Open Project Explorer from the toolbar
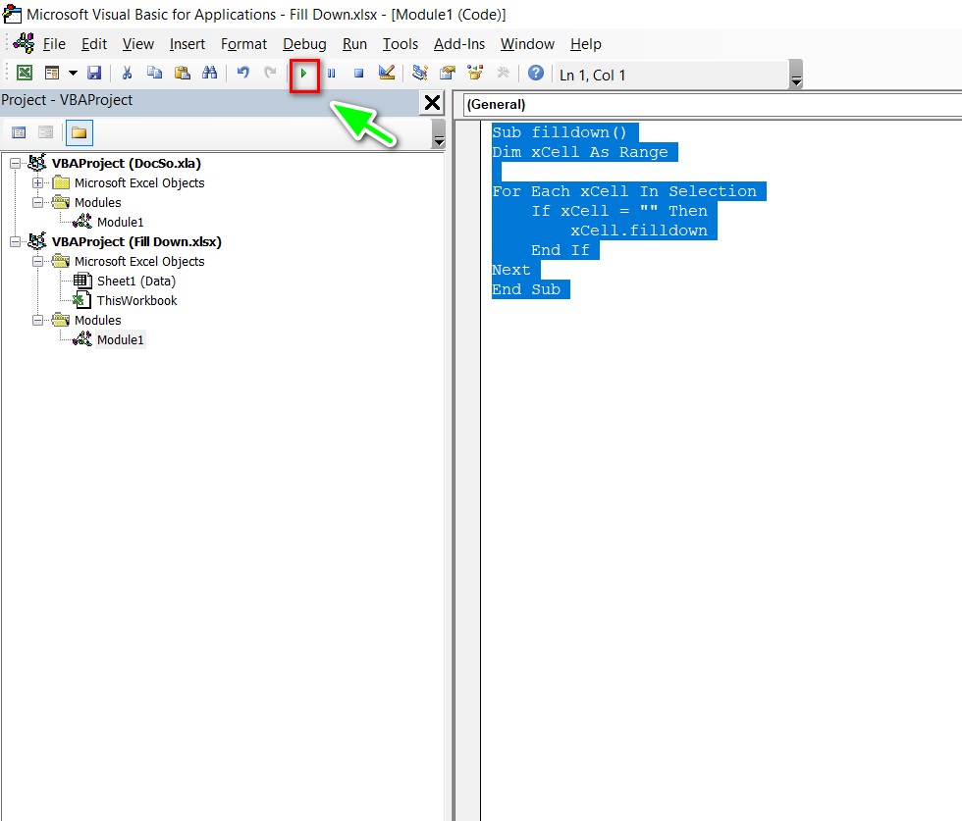 click(420, 74)
